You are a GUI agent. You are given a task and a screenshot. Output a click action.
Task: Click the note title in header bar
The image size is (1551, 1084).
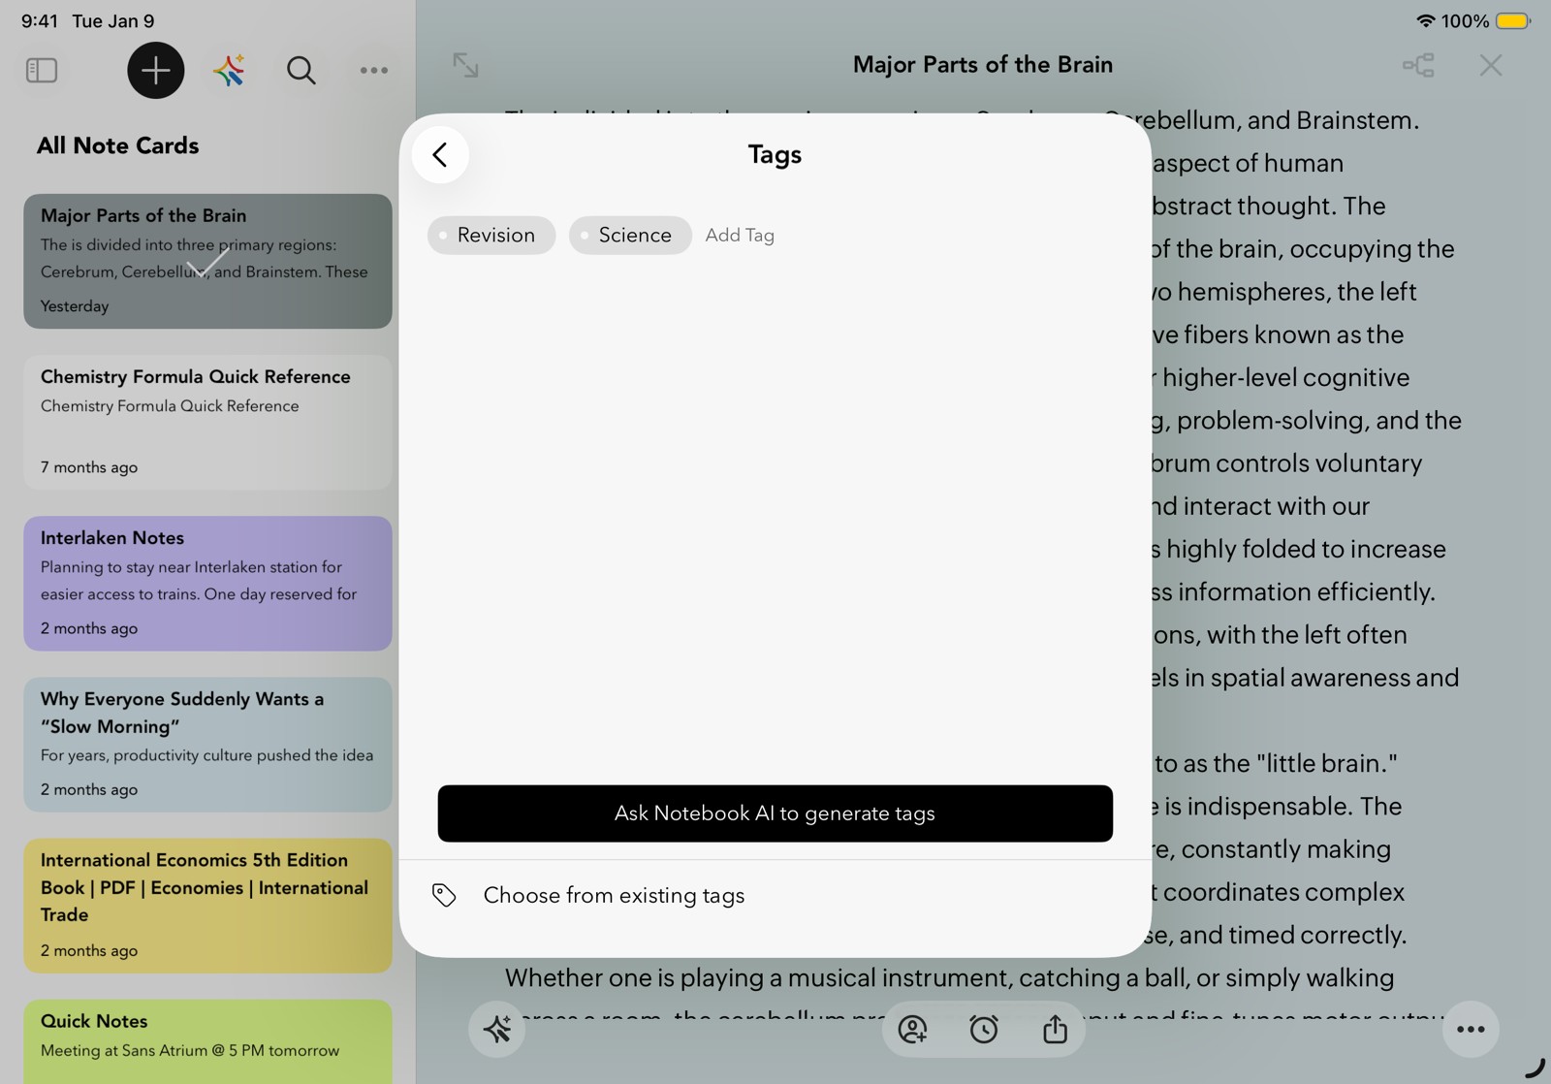pyautogui.click(x=983, y=65)
